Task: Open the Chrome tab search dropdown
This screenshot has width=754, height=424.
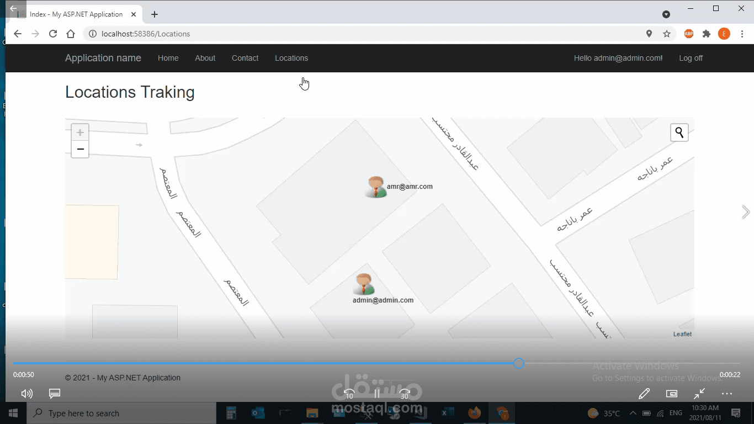Action: click(666, 14)
